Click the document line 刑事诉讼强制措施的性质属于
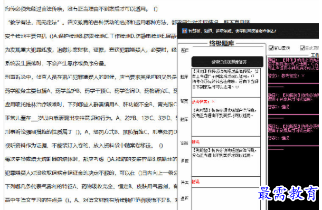The height and width of the screenshot is (210, 322). coord(91,132)
